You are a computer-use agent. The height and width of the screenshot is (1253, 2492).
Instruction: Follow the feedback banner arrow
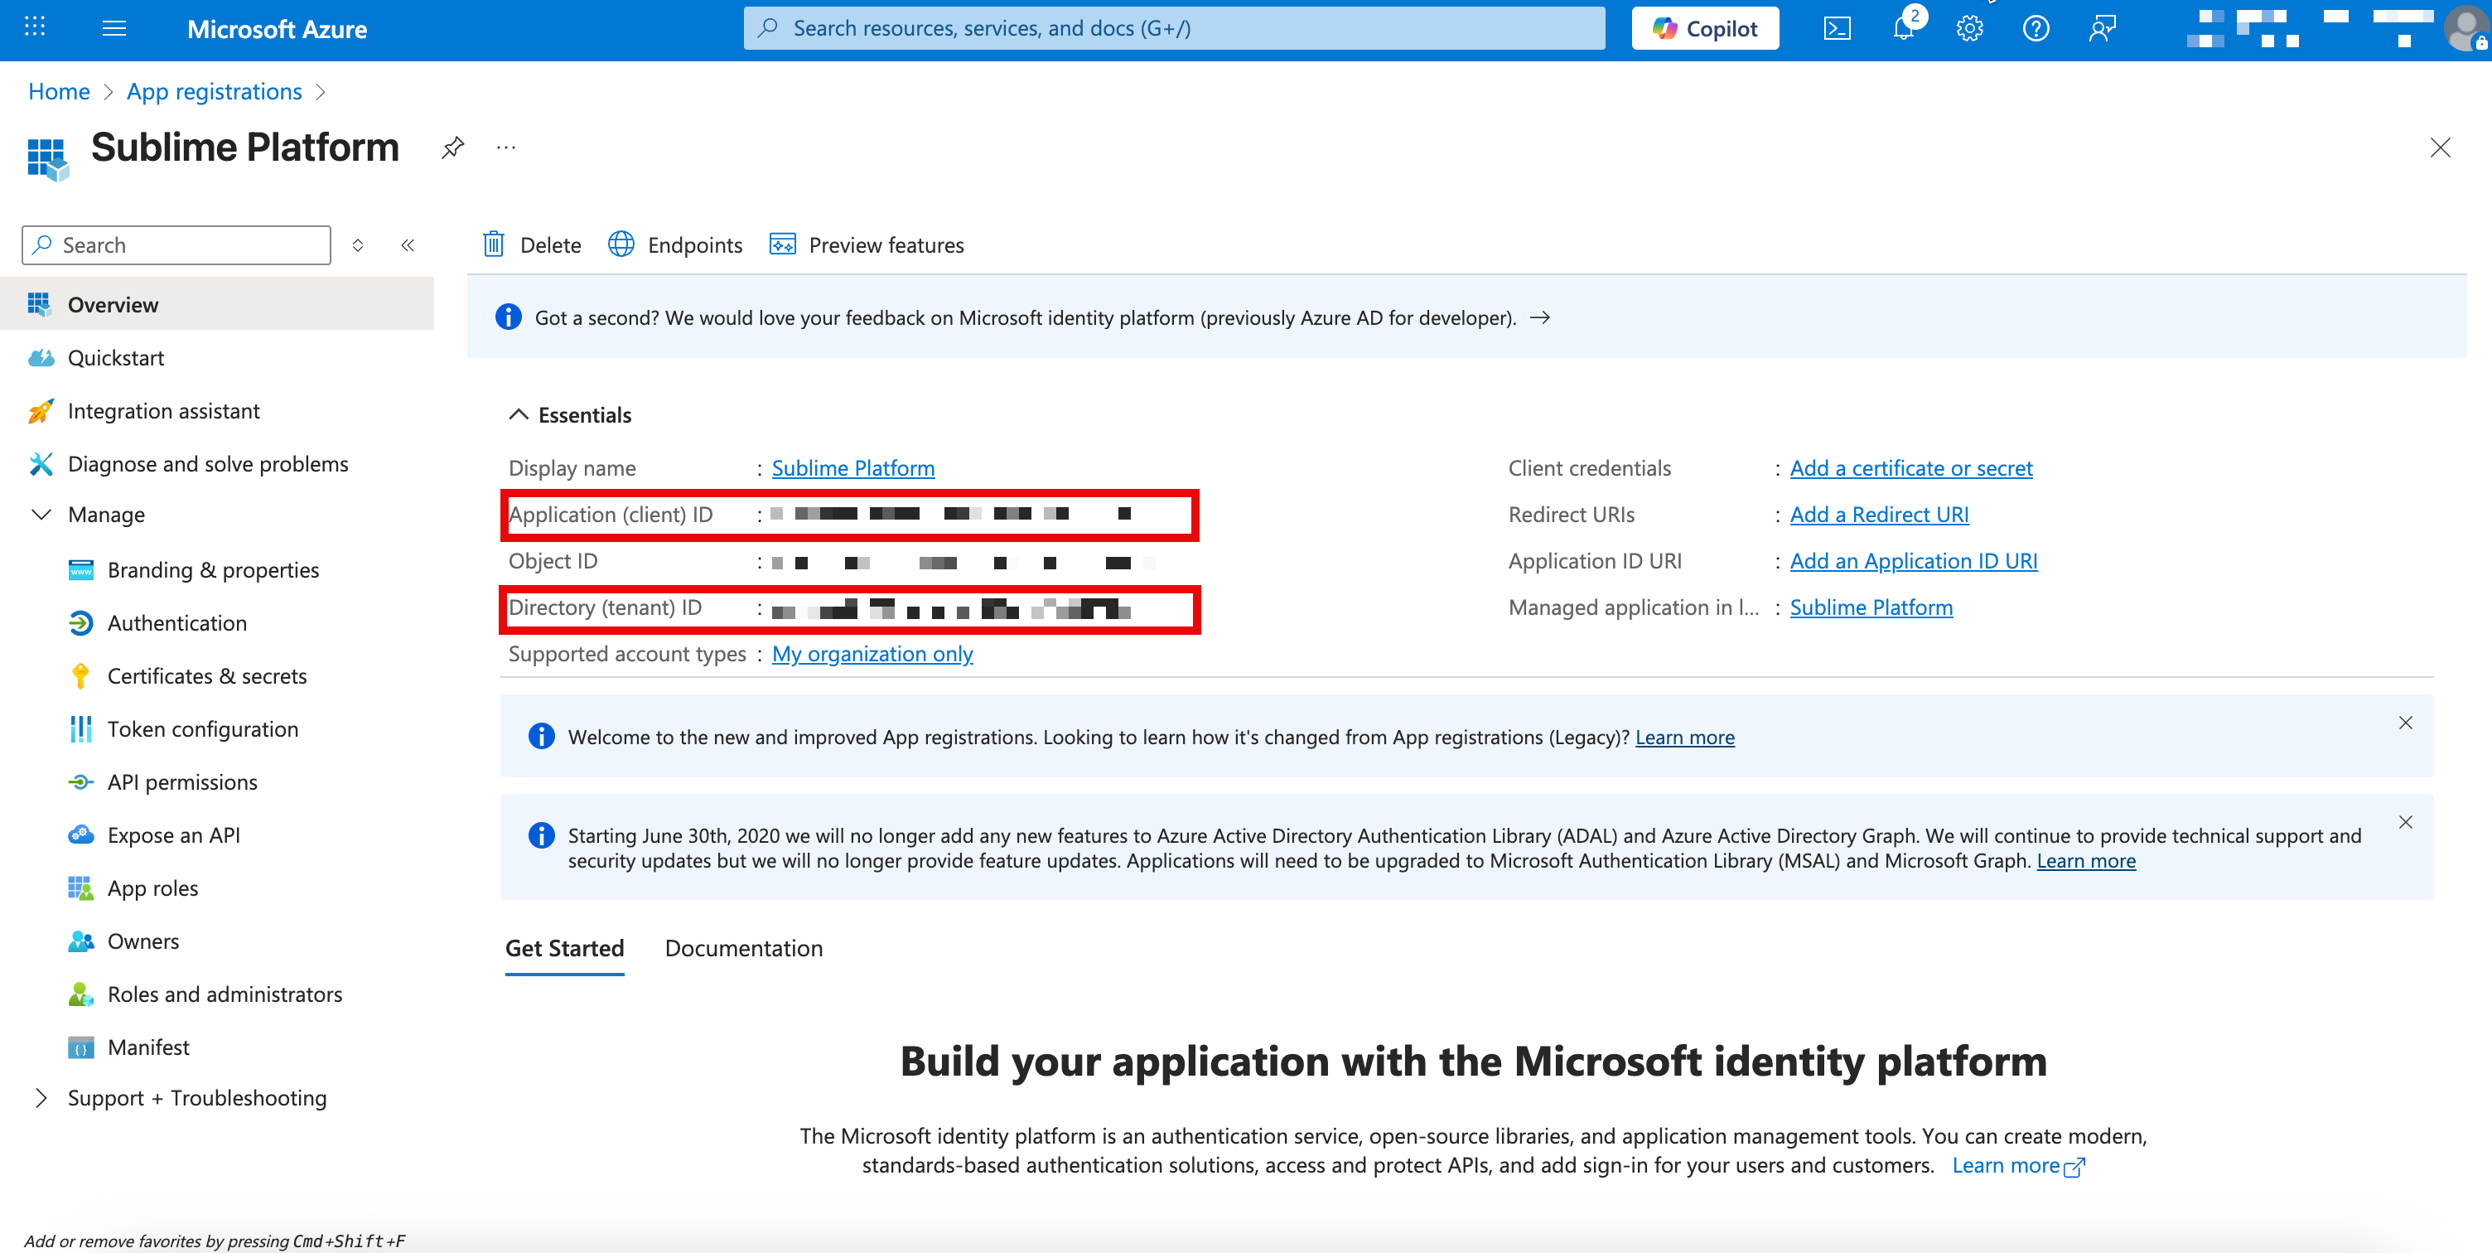(1540, 317)
